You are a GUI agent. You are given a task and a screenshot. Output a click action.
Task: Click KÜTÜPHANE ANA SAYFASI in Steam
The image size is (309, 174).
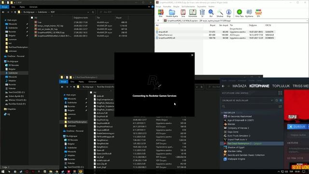[x=235, y=93]
